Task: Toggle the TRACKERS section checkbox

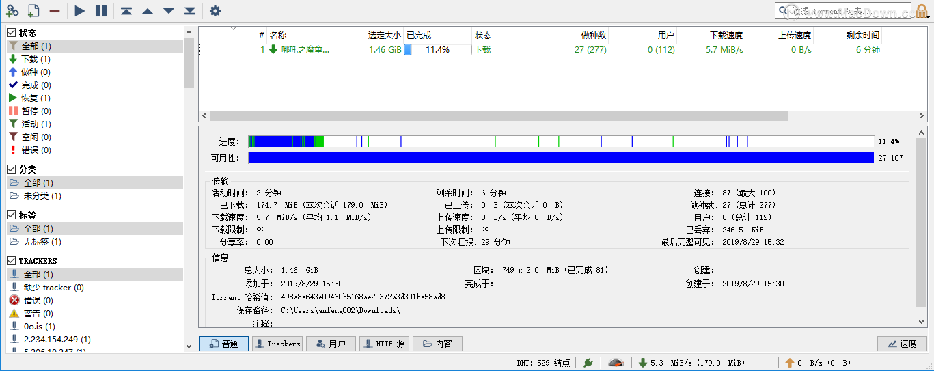Action: tap(12, 260)
